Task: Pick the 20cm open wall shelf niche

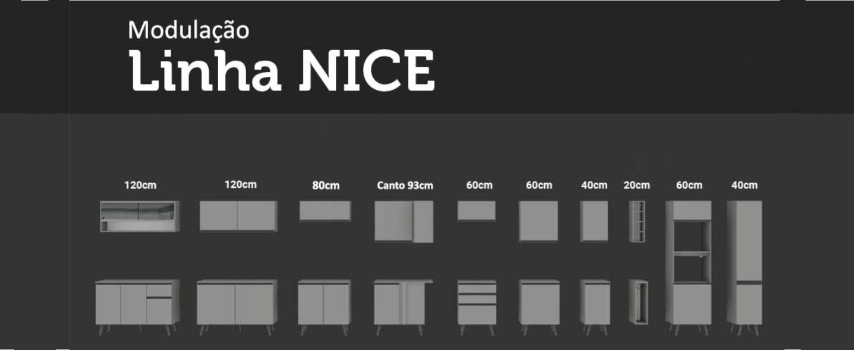Action: pos(637,222)
